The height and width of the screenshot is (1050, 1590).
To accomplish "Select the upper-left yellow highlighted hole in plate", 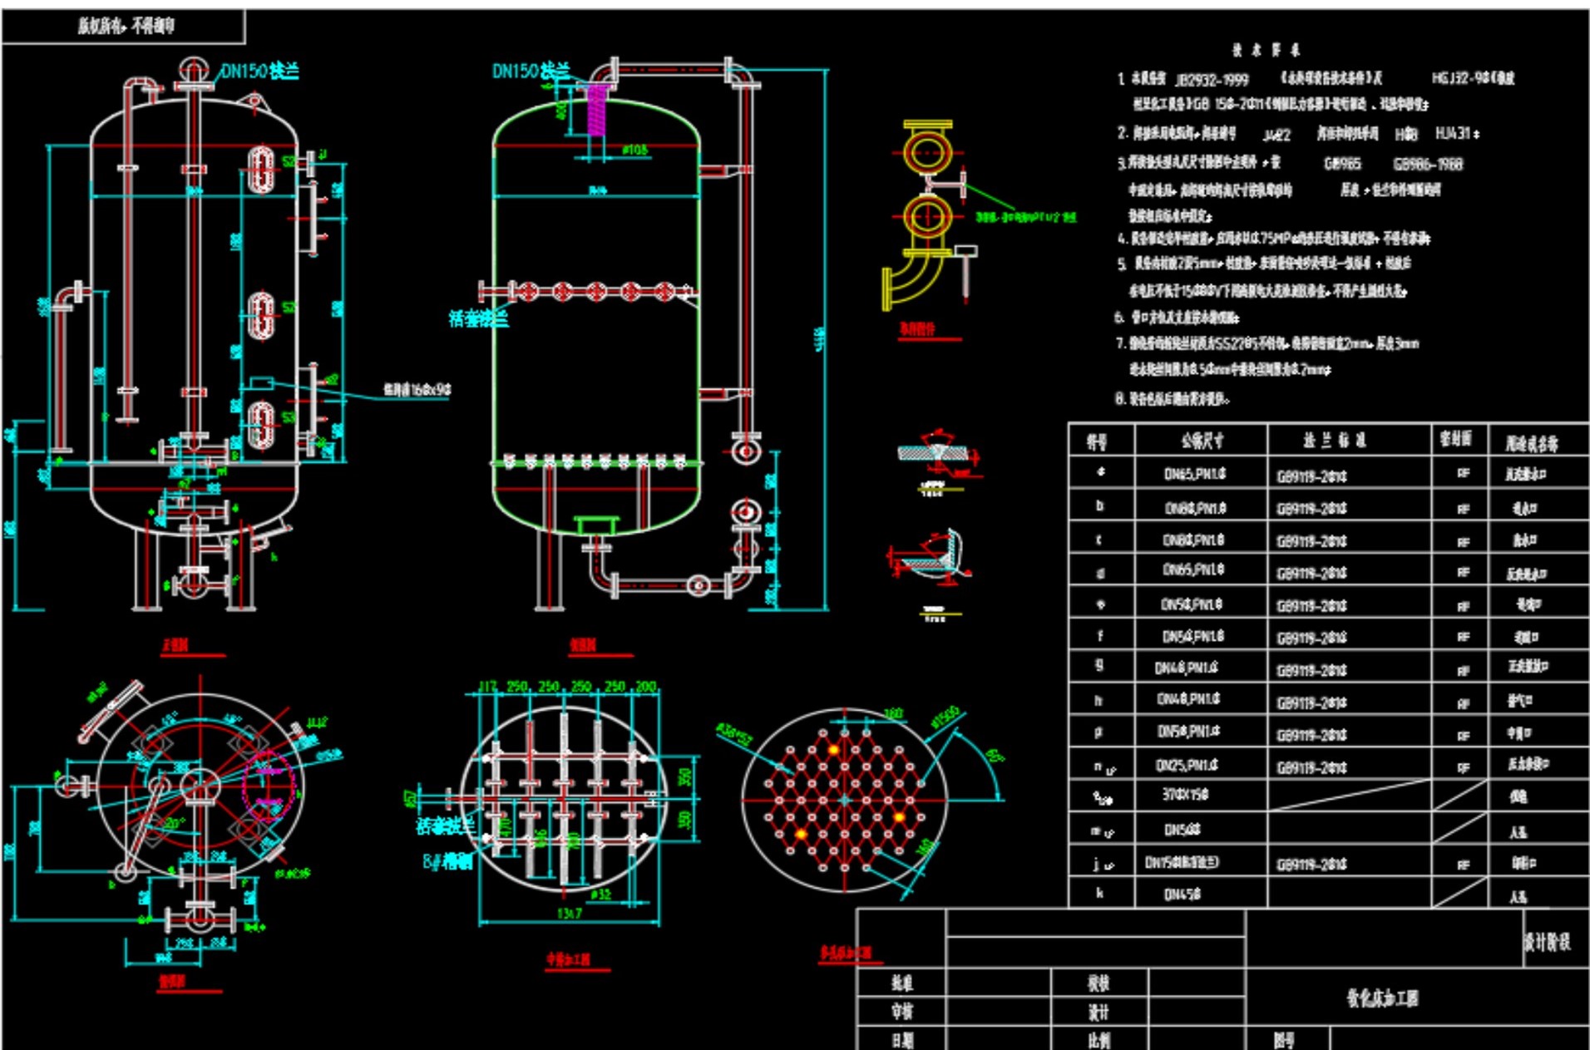I will 832,749.
